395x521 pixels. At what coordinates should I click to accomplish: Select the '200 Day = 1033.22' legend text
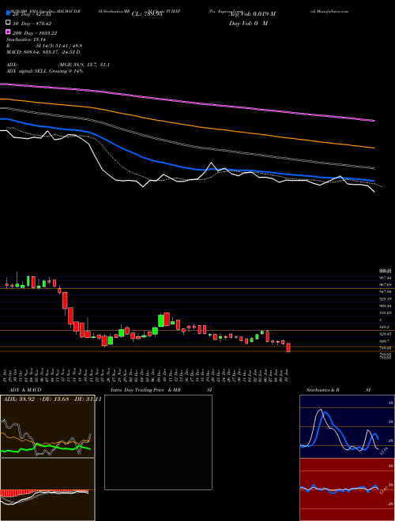point(35,33)
